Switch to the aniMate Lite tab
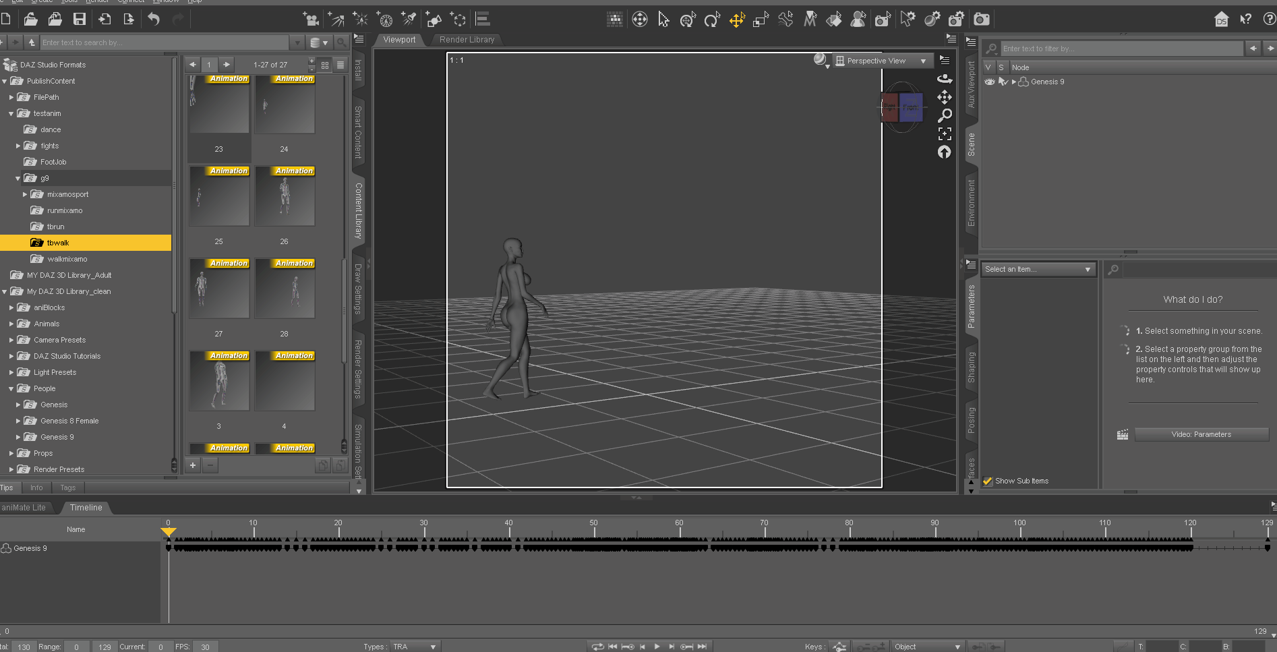Screen dimensions: 1277x652 24,508
